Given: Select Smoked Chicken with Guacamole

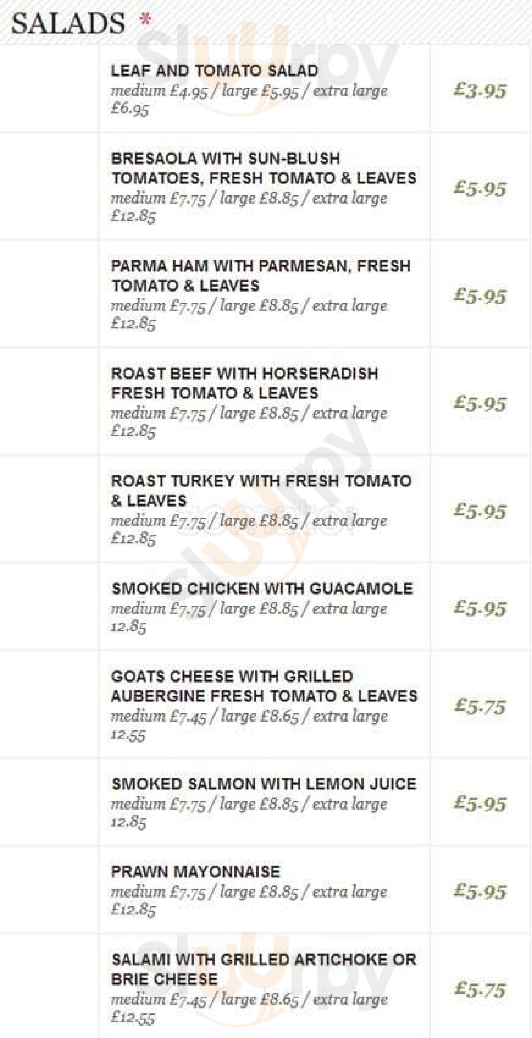Looking at the screenshot, I should [x=262, y=589].
